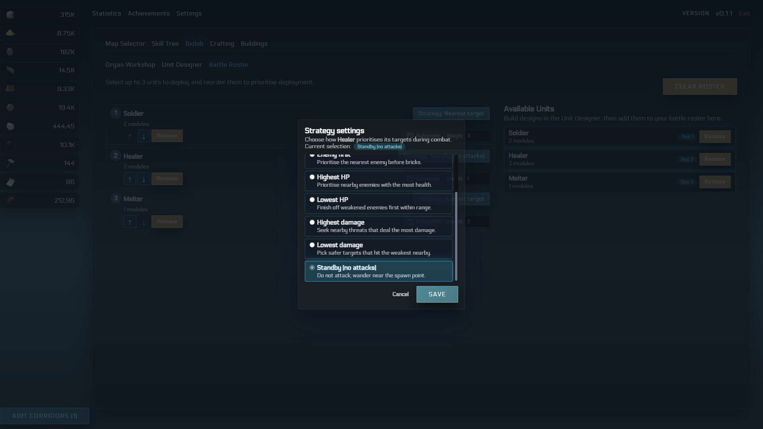The image size is (763, 429).
Task: Open the Achievements menu
Action: point(149,13)
